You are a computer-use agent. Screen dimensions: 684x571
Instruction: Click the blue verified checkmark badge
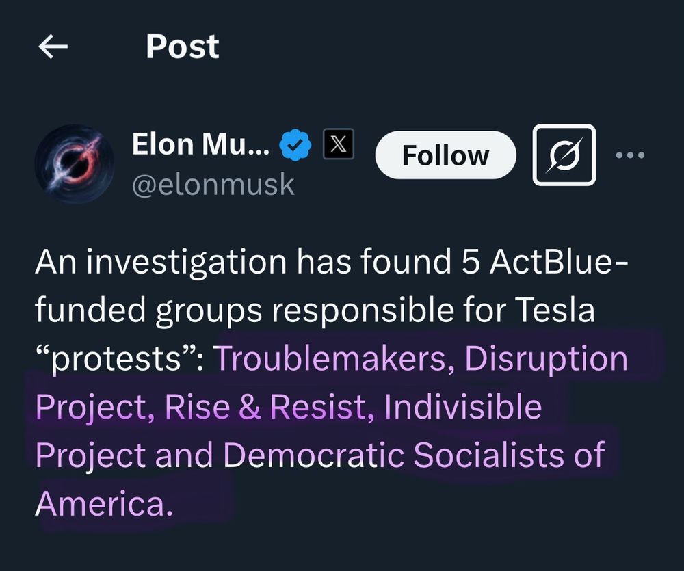[294, 143]
